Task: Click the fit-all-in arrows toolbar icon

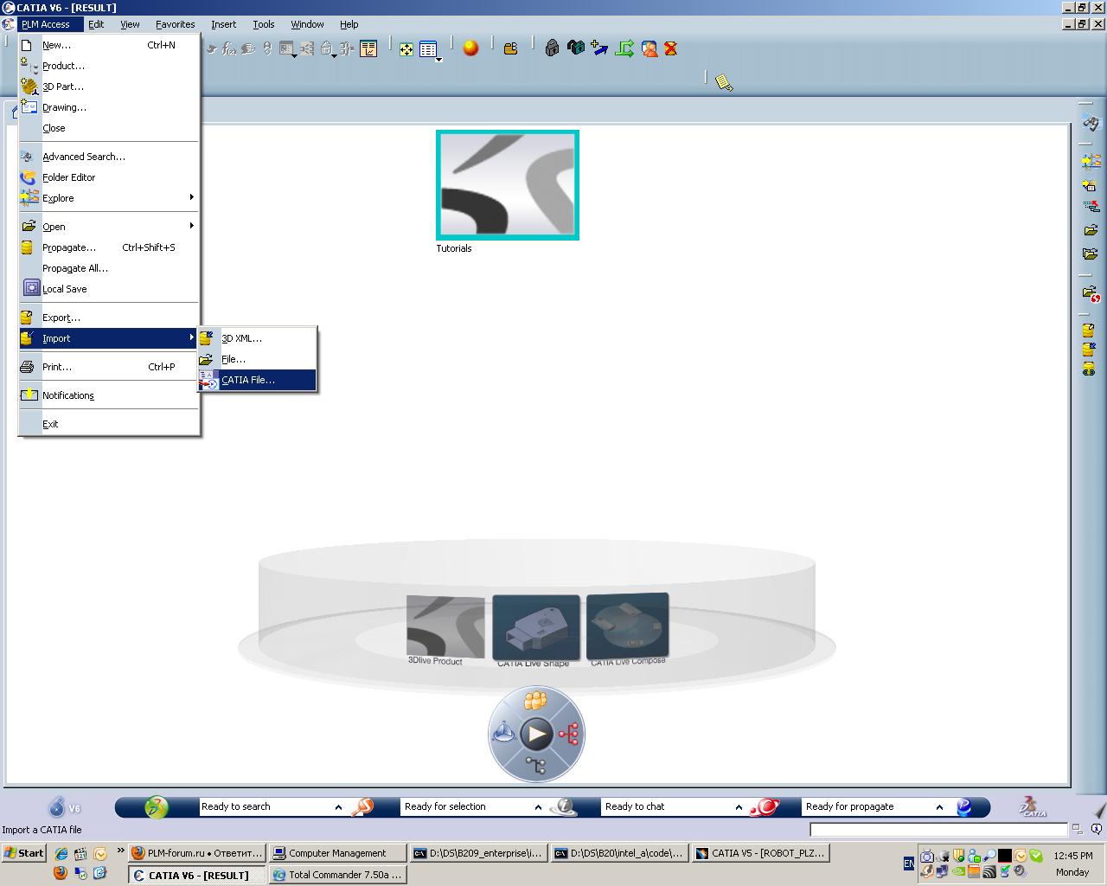Action: coord(406,49)
